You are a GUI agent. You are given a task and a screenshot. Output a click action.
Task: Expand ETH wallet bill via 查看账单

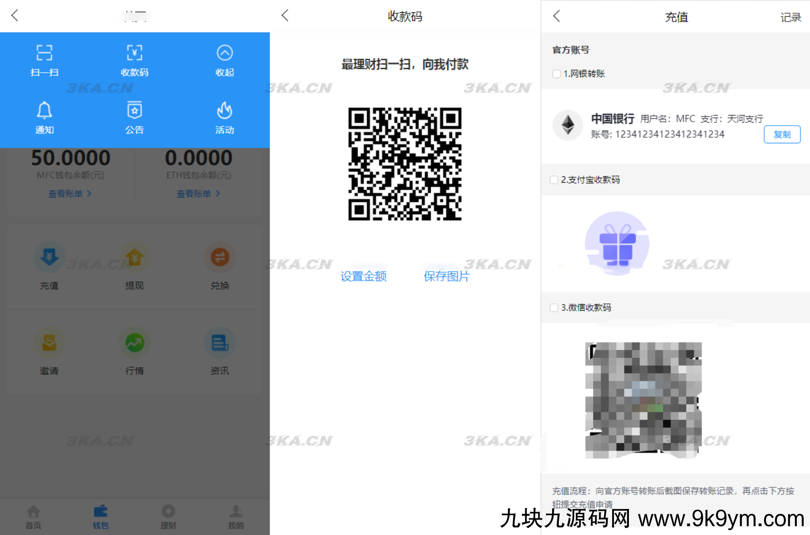click(x=198, y=194)
